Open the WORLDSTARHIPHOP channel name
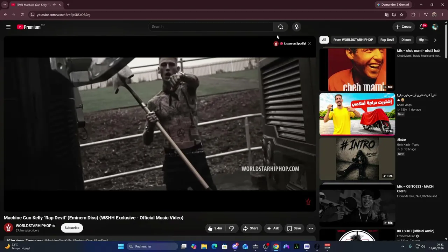The width and height of the screenshot is (448, 252). click(x=34, y=226)
